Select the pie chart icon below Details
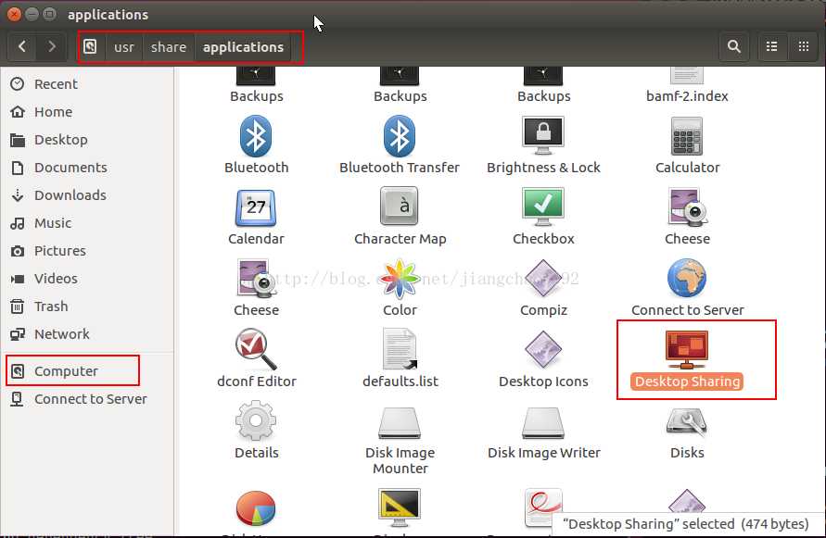This screenshot has height=538, width=826. 256,508
